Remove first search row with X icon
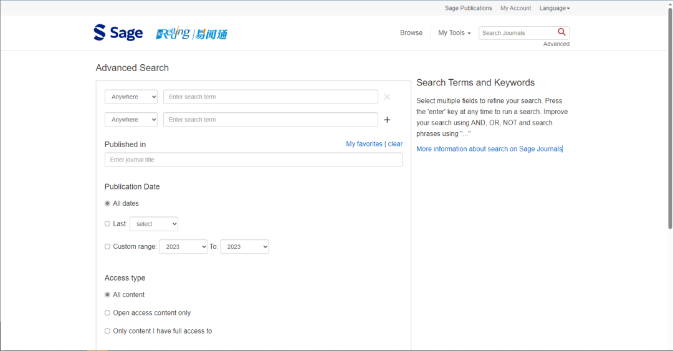This screenshot has height=351, width=673. click(387, 97)
